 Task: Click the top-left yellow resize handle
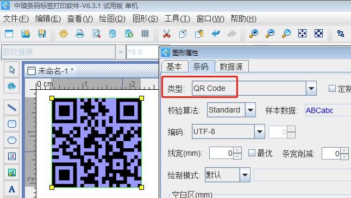click(52, 98)
